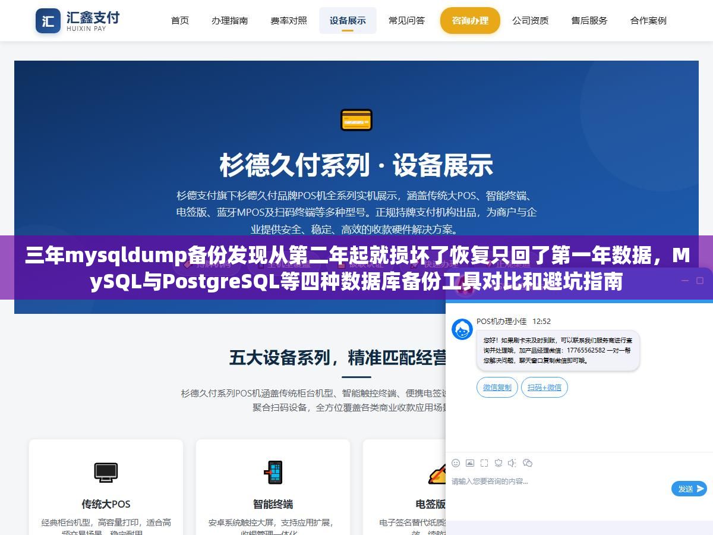Open the 传统大POS card title
Image resolution: width=713 pixels, height=535 pixels.
point(106,504)
